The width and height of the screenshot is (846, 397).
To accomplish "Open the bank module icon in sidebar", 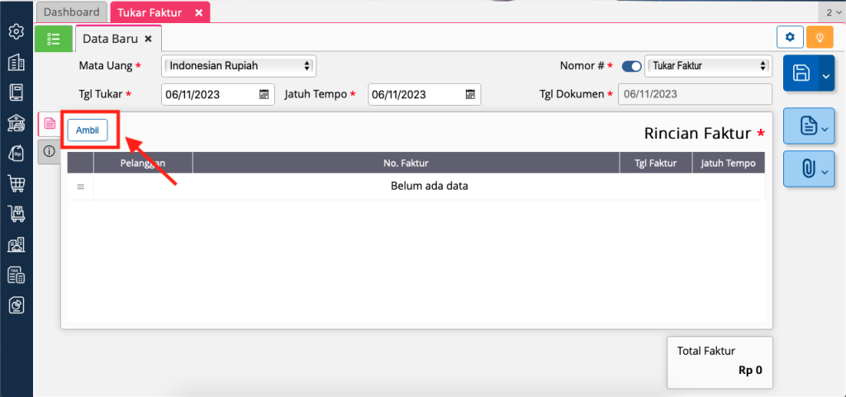I will click(x=16, y=124).
